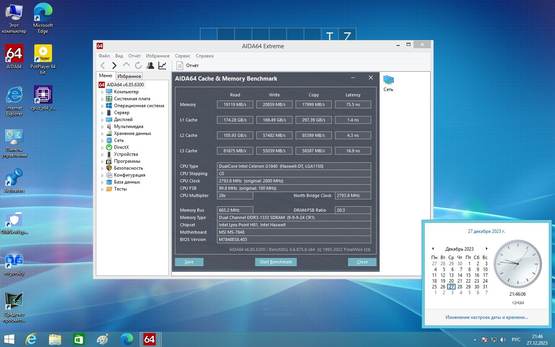Expand the Тесты tree node
The image size is (555, 347).
[x=102, y=189]
